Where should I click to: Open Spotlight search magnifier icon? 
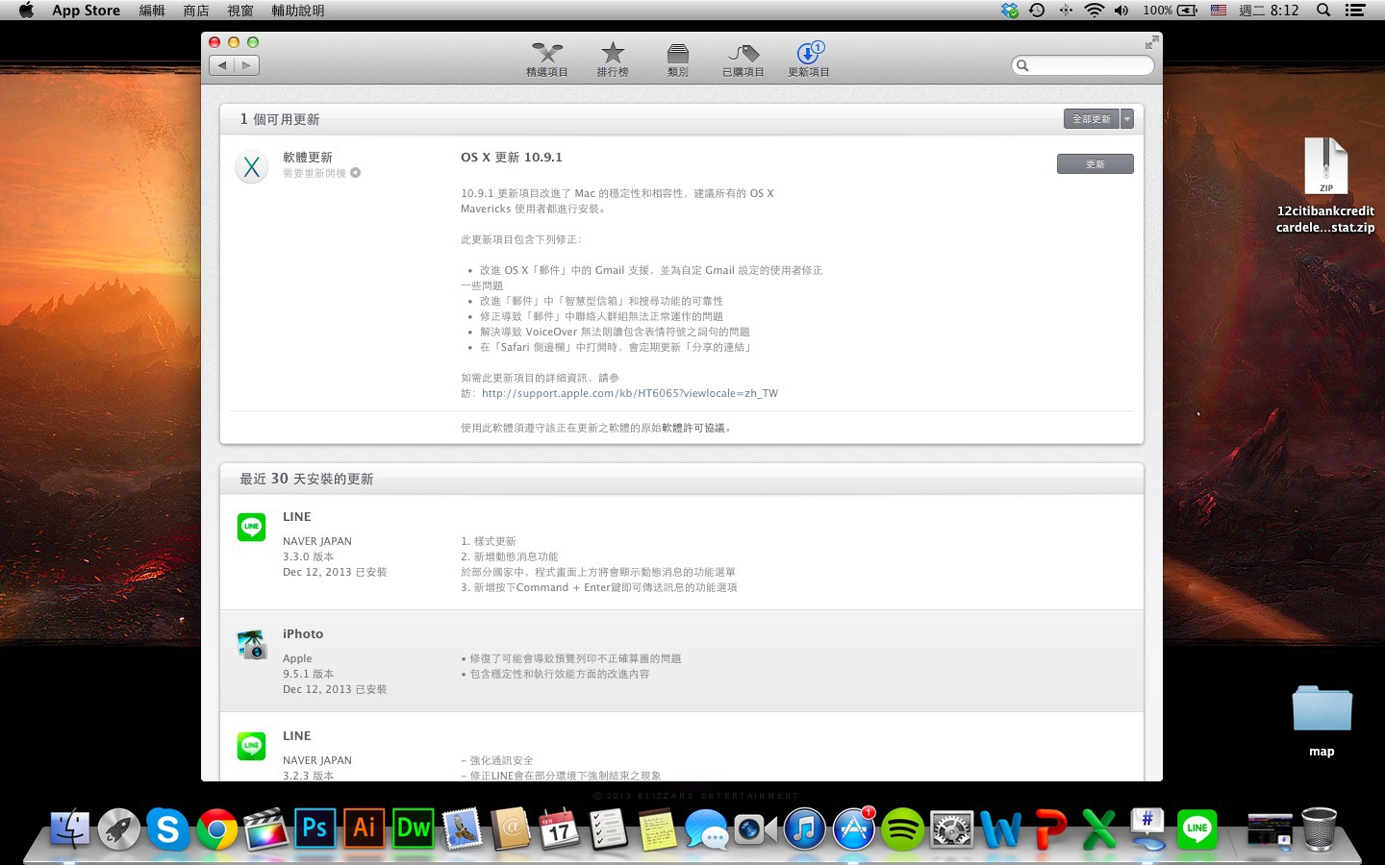click(1323, 11)
